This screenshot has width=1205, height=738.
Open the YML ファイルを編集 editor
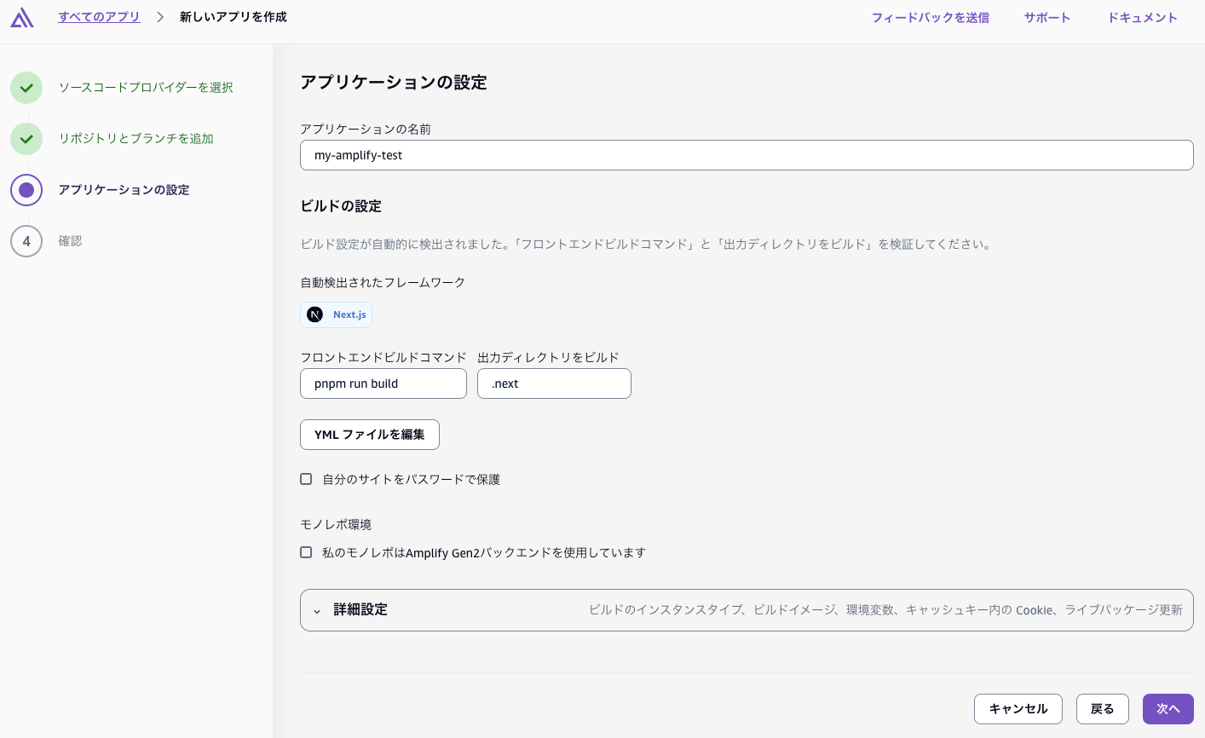point(370,435)
